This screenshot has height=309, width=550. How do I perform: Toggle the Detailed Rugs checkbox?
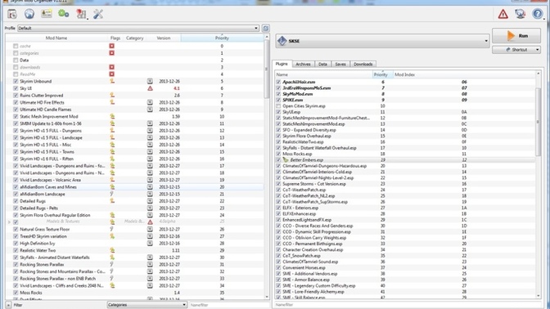point(16,201)
